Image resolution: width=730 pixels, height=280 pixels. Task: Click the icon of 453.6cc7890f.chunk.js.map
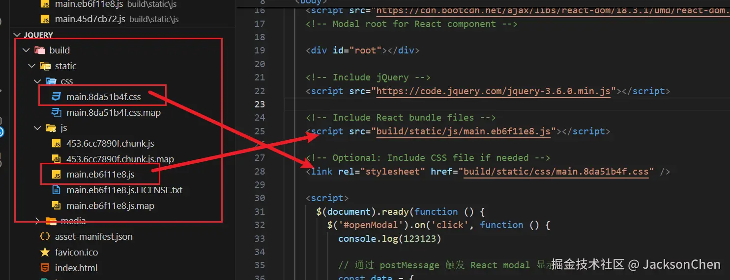[x=57, y=159]
